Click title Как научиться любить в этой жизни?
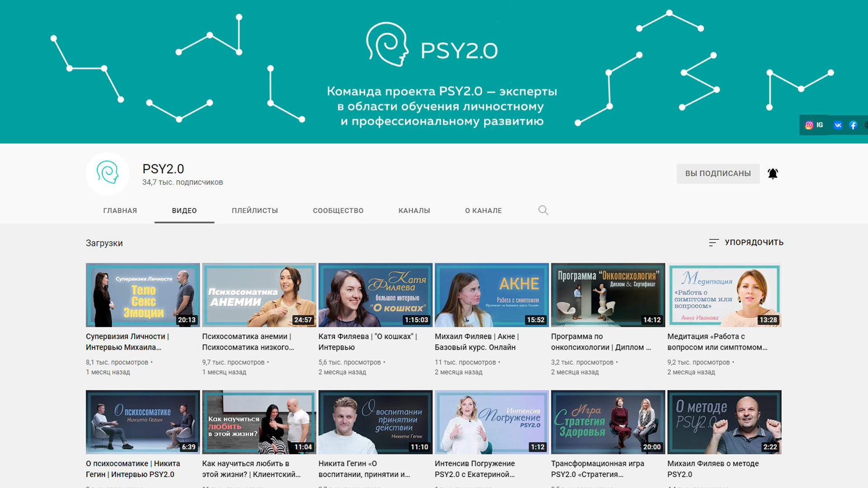The width and height of the screenshot is (868, 488). coord(251,469)
